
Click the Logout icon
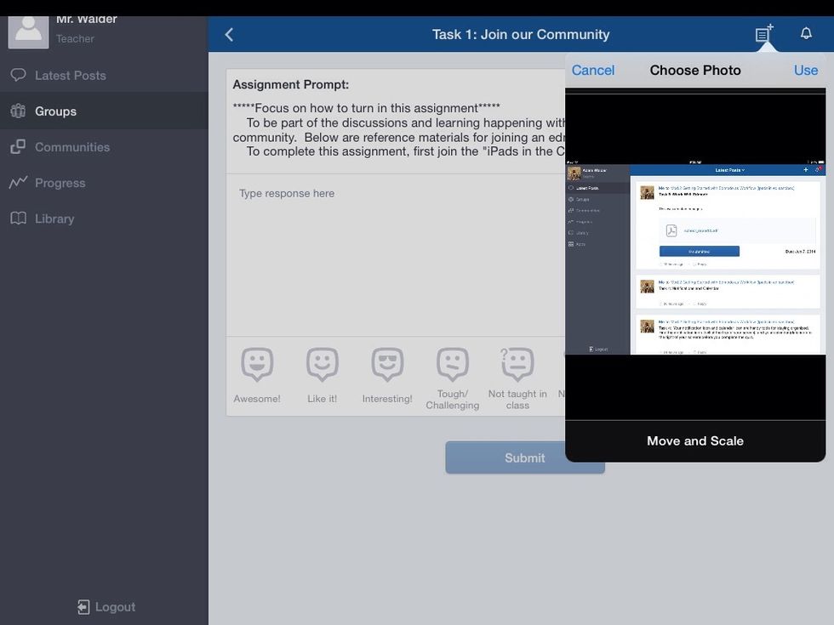(x=83, y=606)
